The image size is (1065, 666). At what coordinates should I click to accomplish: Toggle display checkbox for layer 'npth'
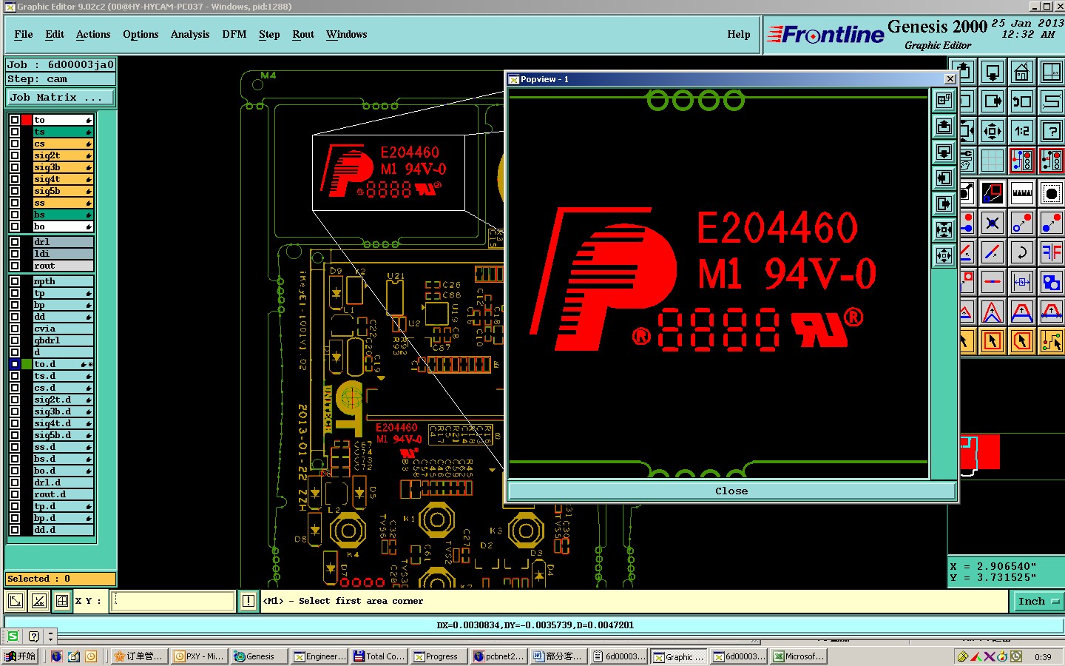tap(15, 281)
